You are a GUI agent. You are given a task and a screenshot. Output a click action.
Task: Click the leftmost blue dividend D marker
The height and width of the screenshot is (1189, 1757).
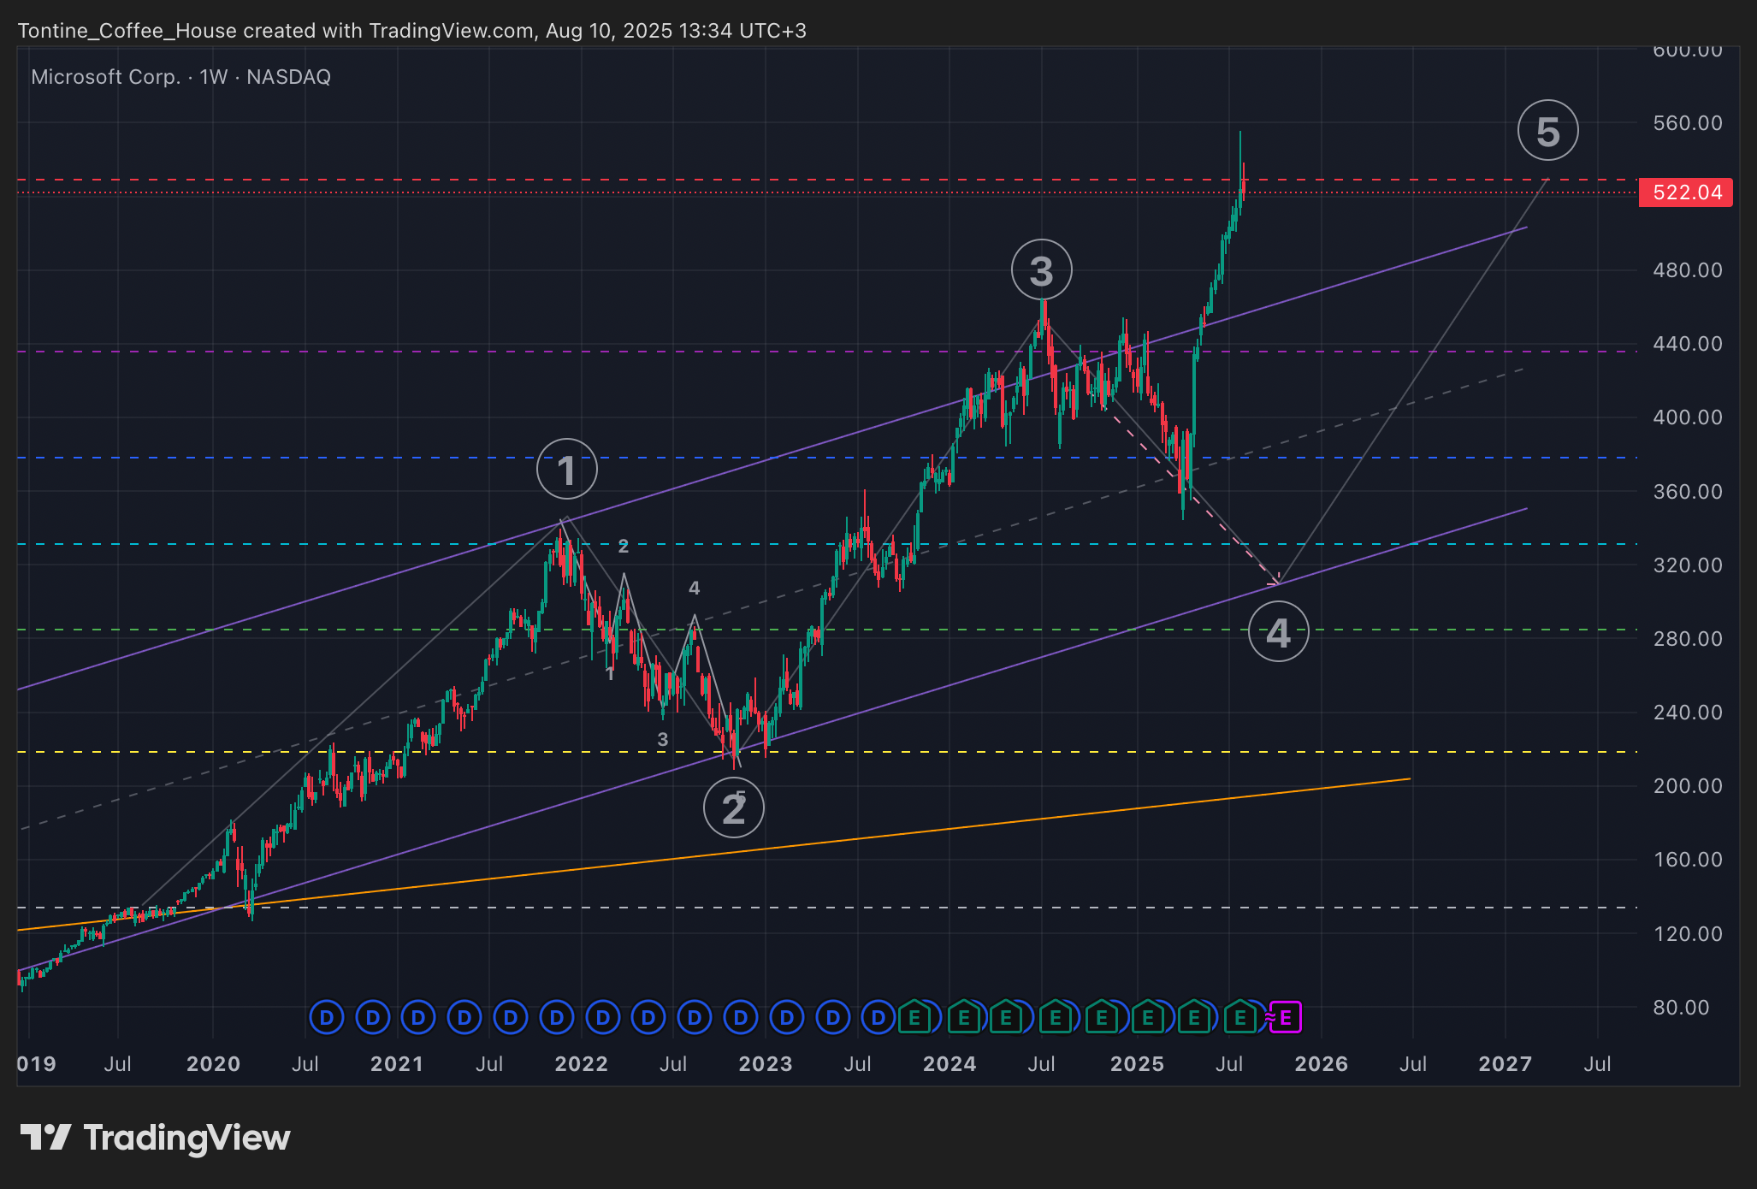point(326,1018)
